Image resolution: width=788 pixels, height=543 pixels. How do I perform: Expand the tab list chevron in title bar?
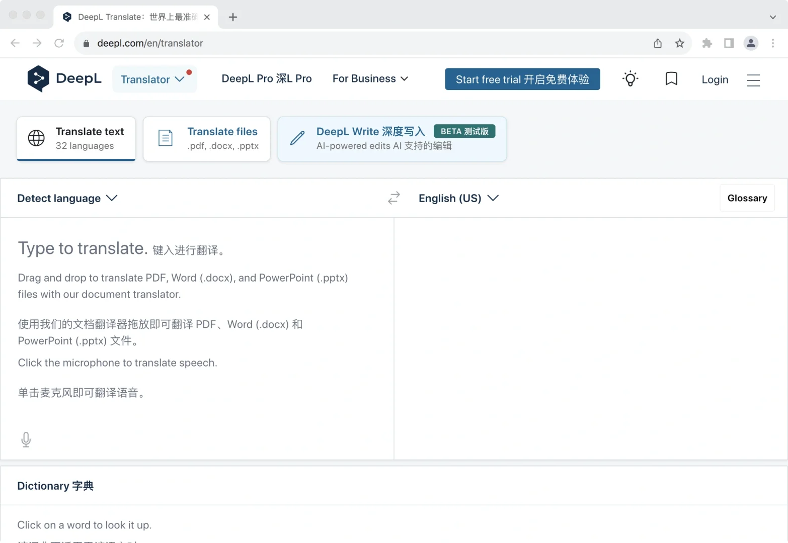[773, 17]
